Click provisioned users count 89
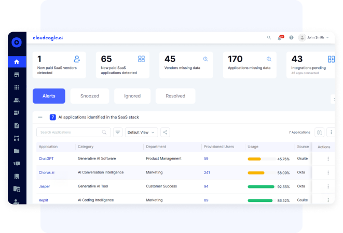The height and width of the screenshot is (233, 343). pyautogui.click(x=206, y=200)
